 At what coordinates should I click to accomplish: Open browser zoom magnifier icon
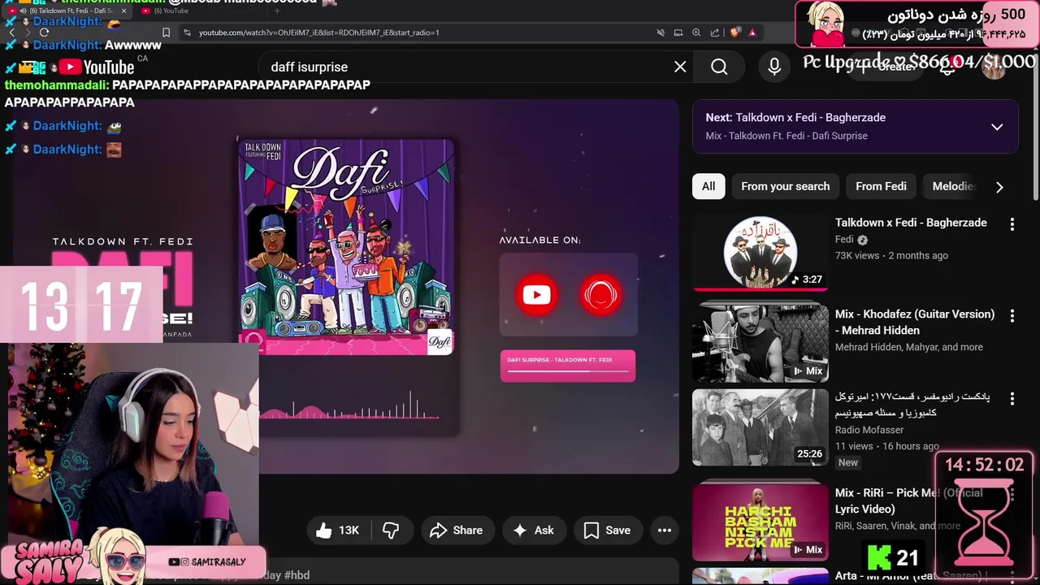tap(696, 32)
